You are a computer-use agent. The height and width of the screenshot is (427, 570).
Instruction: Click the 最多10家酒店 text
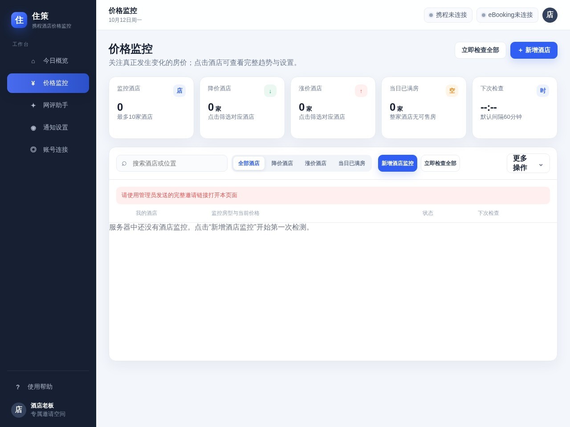[135, 117]
